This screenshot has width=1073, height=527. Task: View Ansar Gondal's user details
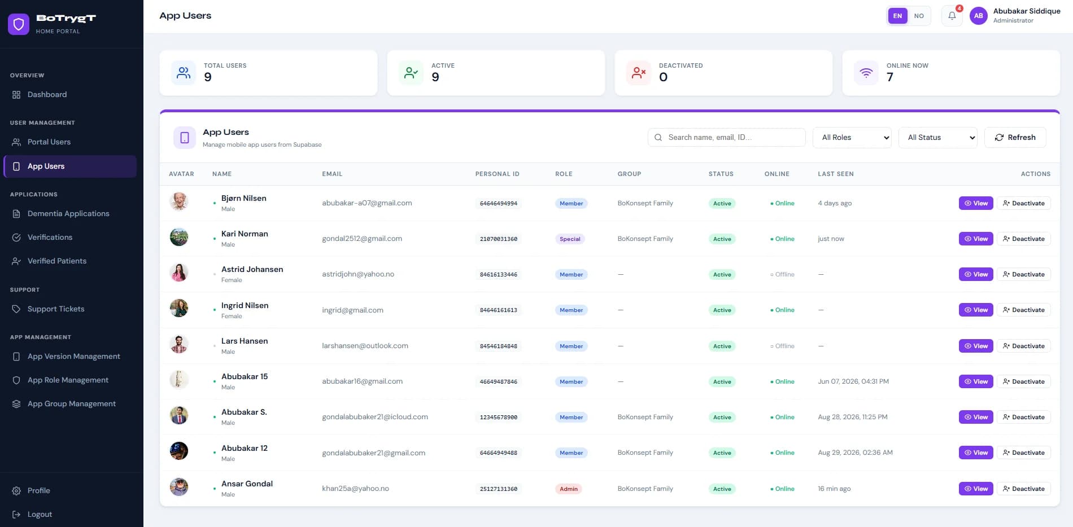point(976,489)
